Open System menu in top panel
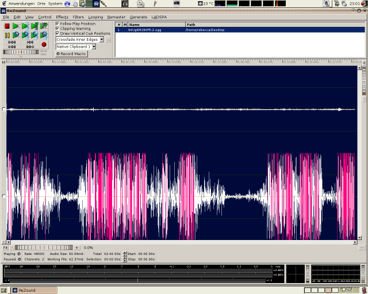 coord(55,3)
